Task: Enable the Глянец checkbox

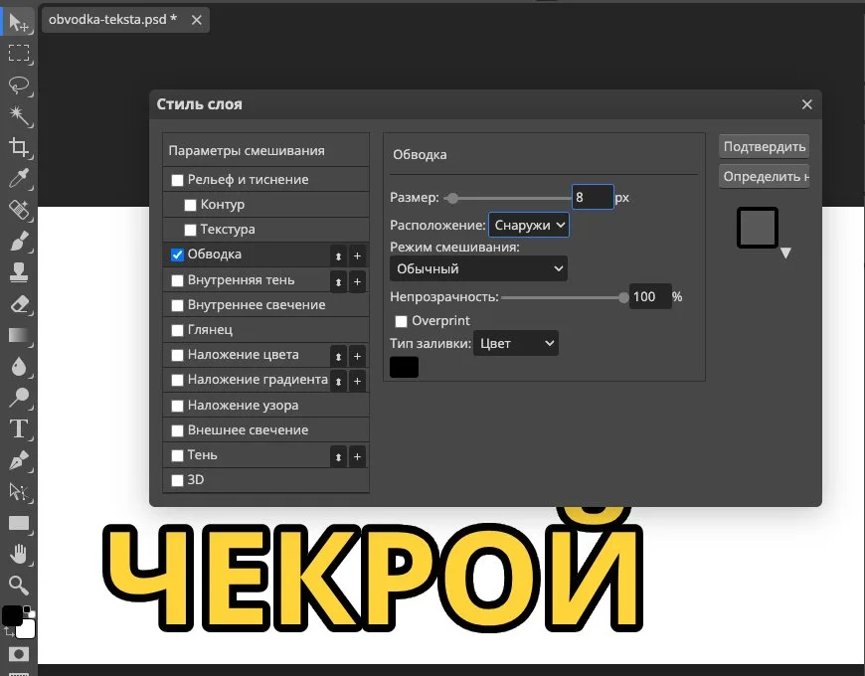Action: pos(177,330)
